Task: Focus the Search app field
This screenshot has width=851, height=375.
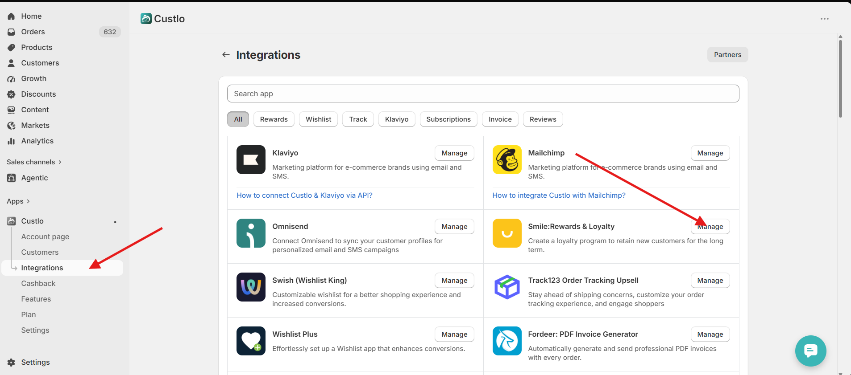Action: (483, 94)
